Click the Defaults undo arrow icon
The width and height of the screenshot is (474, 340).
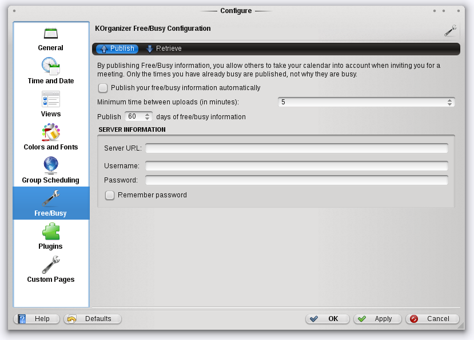pyautogui.click(x=72, y=319)
